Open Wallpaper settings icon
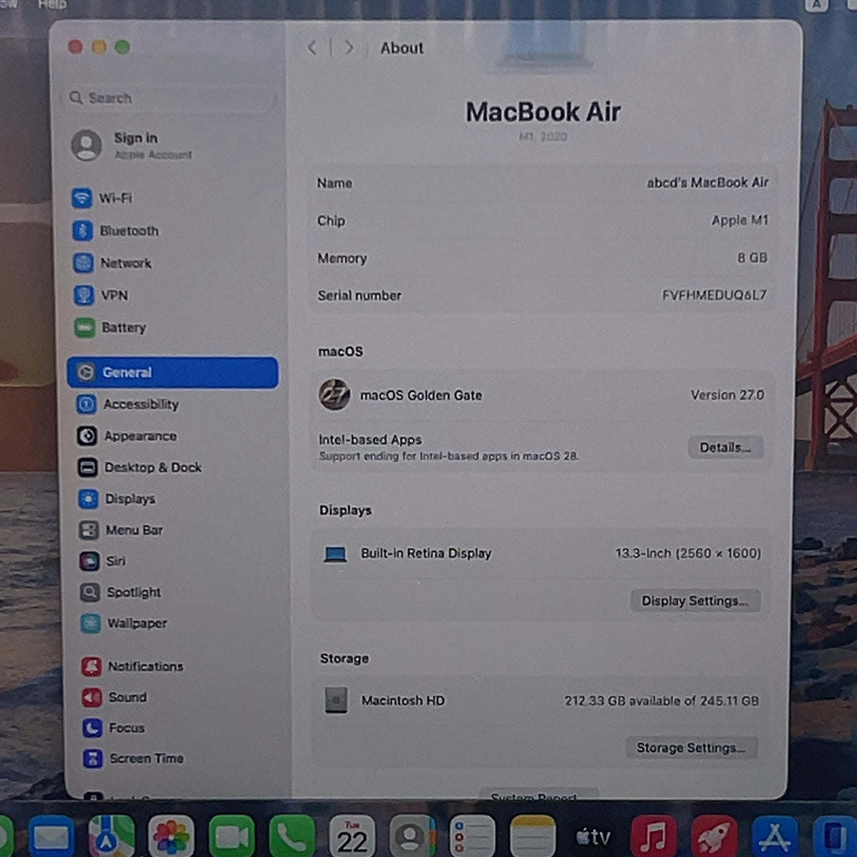 pyautogui.click(x=91, y=623)
